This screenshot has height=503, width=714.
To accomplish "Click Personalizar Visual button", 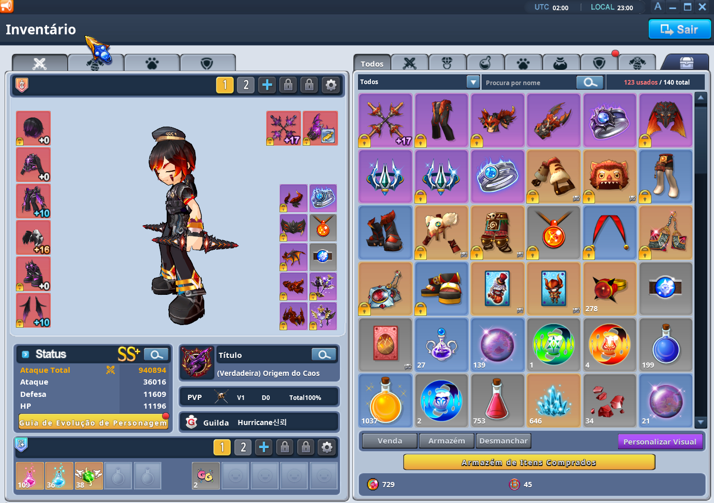I will coord(660,441).
